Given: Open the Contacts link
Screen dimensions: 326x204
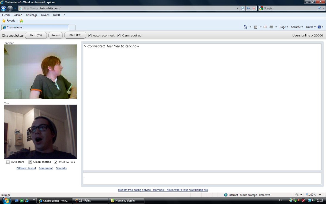Looking at the screenshot, I should [x=61, y=168].
